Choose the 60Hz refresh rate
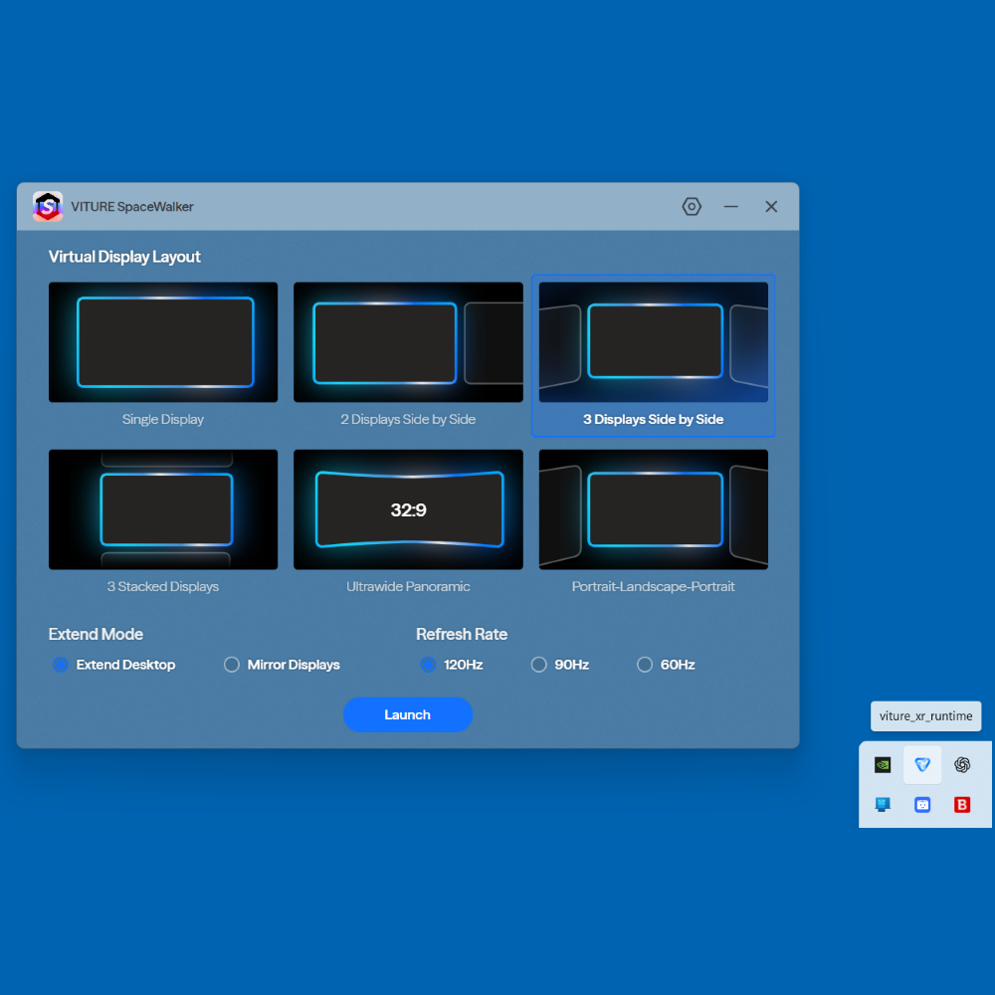 pos(645,665)
